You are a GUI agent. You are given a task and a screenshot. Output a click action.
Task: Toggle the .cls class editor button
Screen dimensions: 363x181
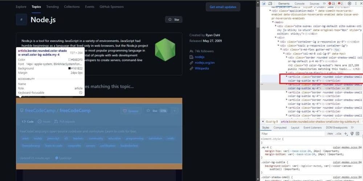(x=338, y=134)
